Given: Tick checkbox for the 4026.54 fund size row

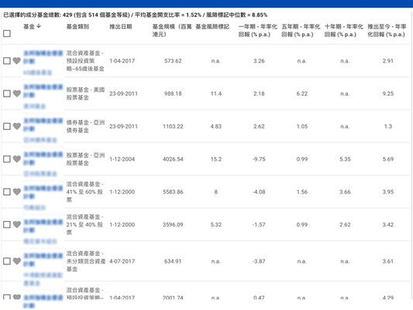Looking at the screenshot, I should pos(7,159).
